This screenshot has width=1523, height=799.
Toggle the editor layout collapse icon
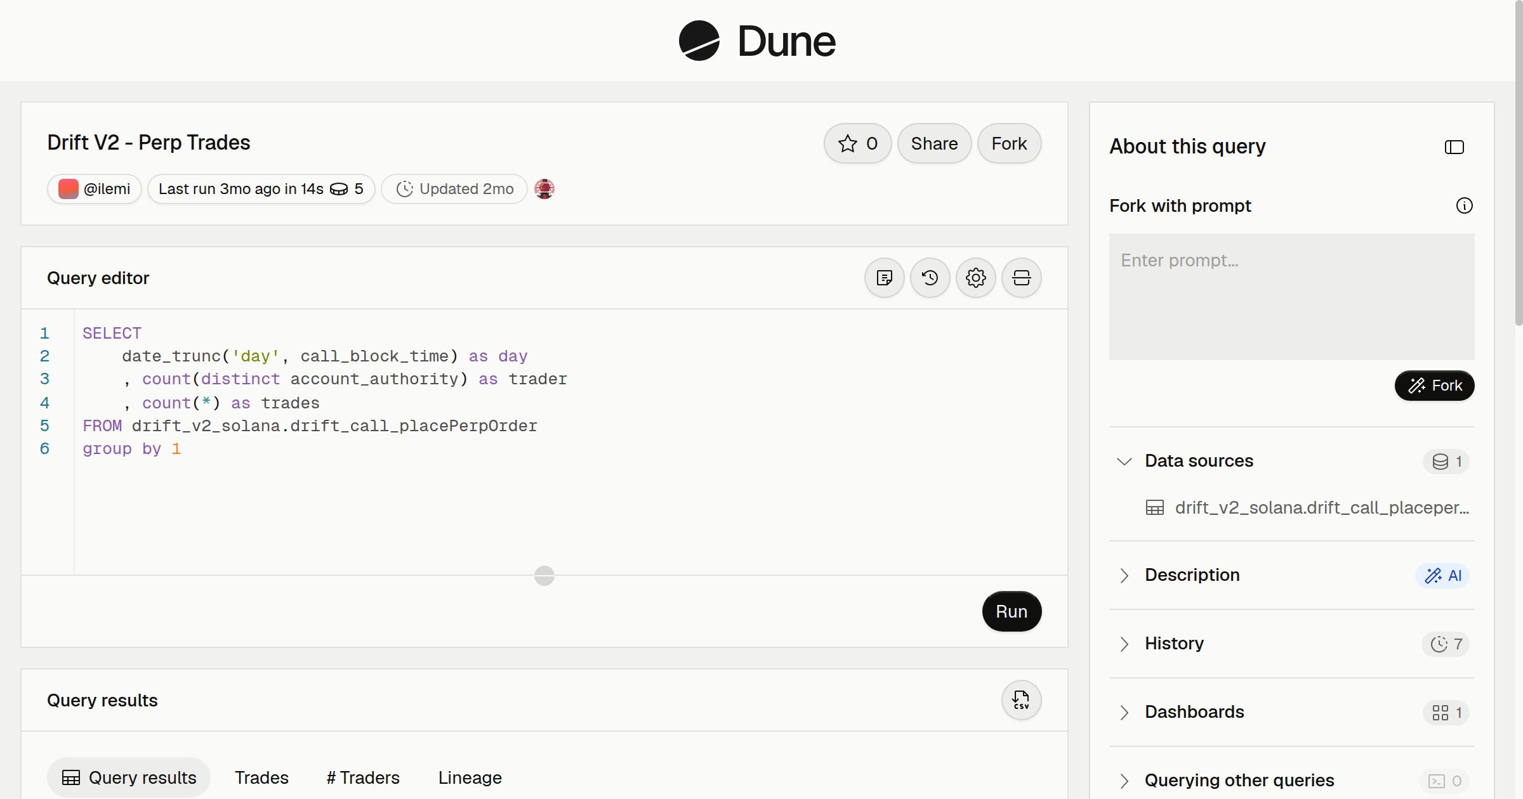1021,278
